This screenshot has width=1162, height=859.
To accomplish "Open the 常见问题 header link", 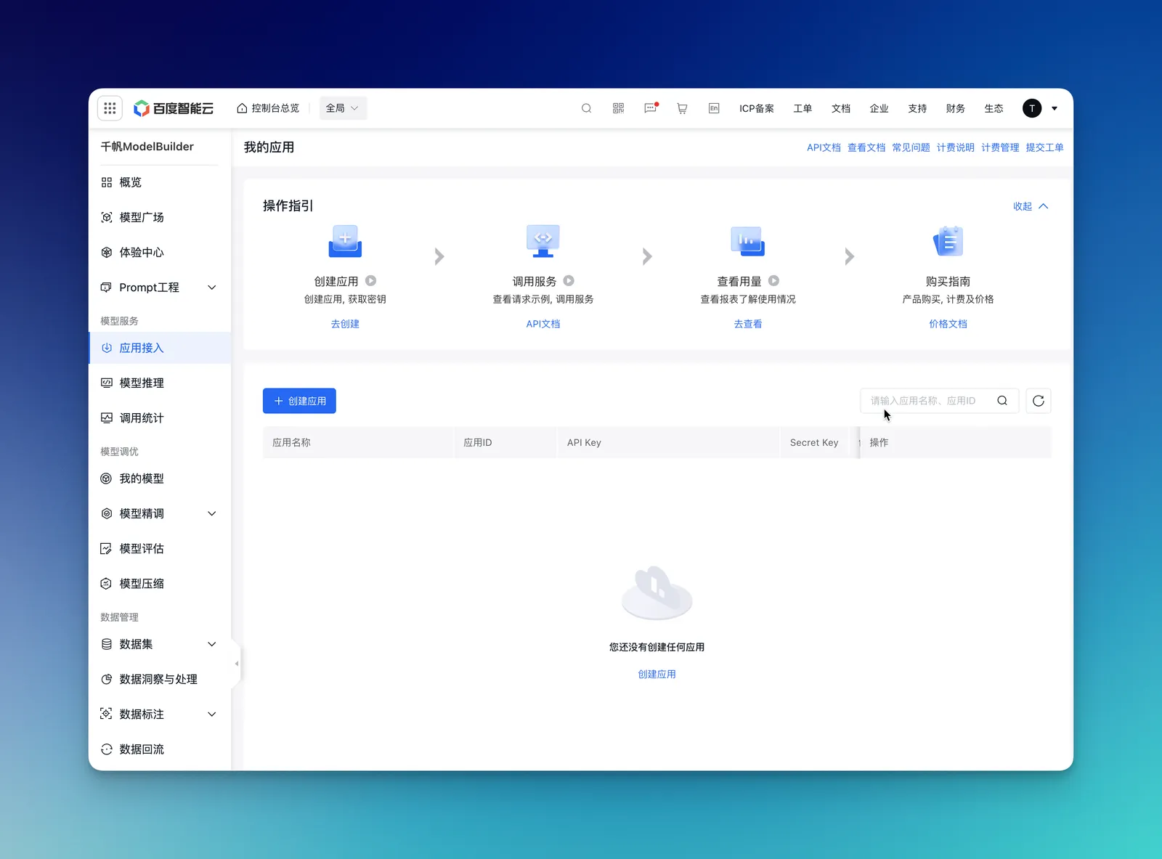I will click(911, 147).
